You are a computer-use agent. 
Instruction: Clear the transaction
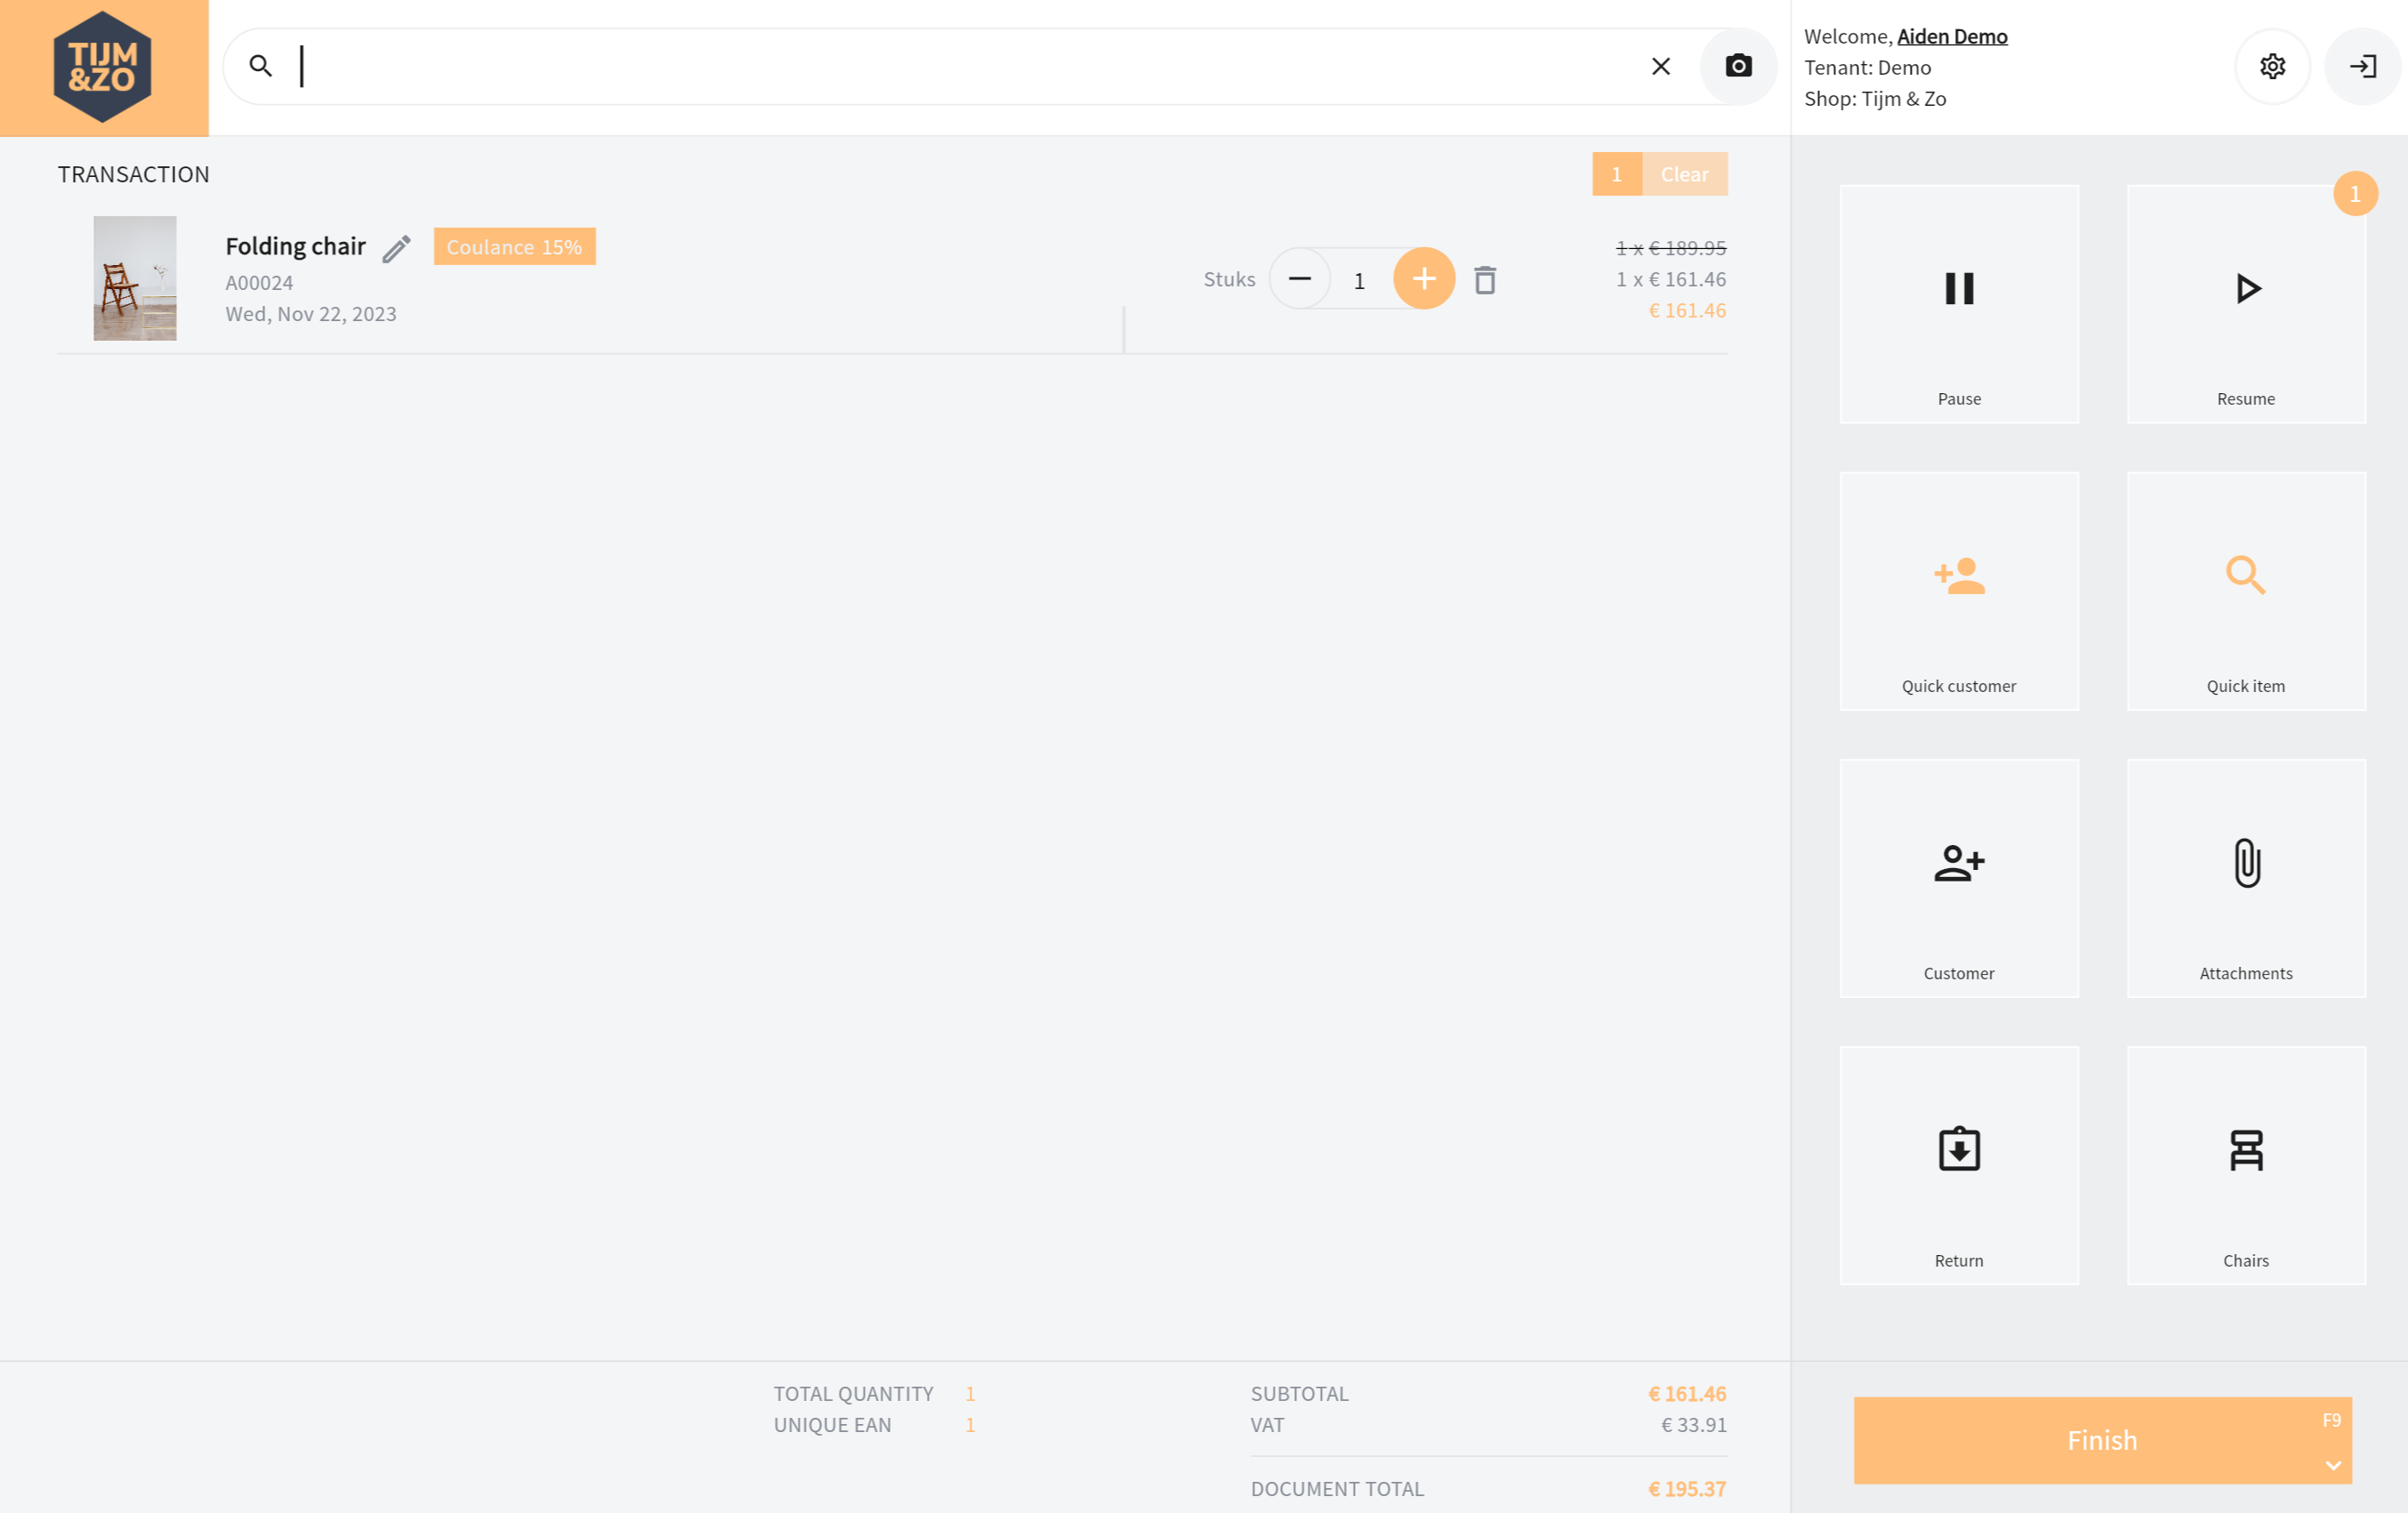(1684, 174)
